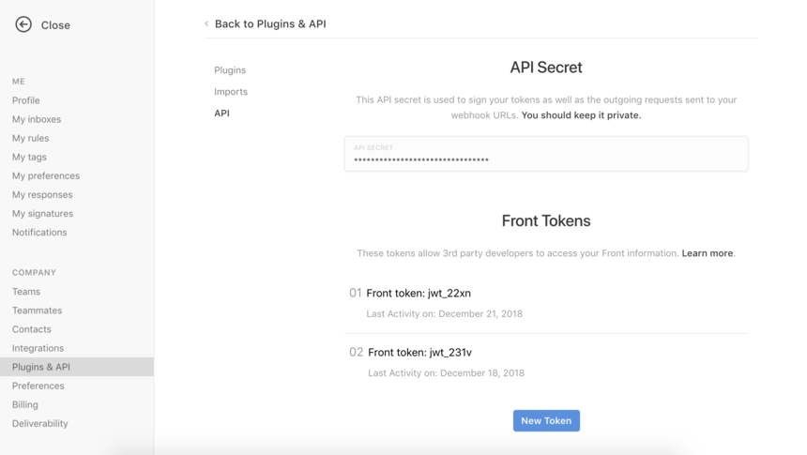Open Teammates settings
Viewport: 807px width, 455px height.
coord(37,311)
